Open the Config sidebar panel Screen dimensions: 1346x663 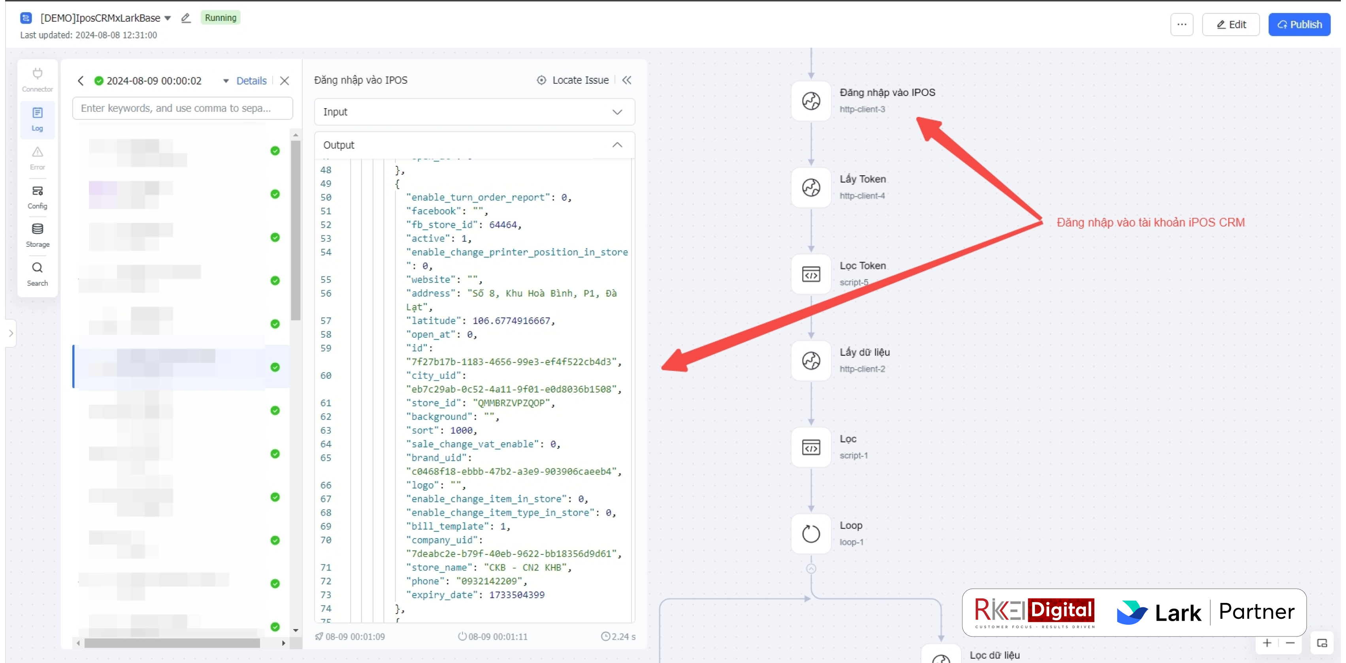(x=37, y=197)
